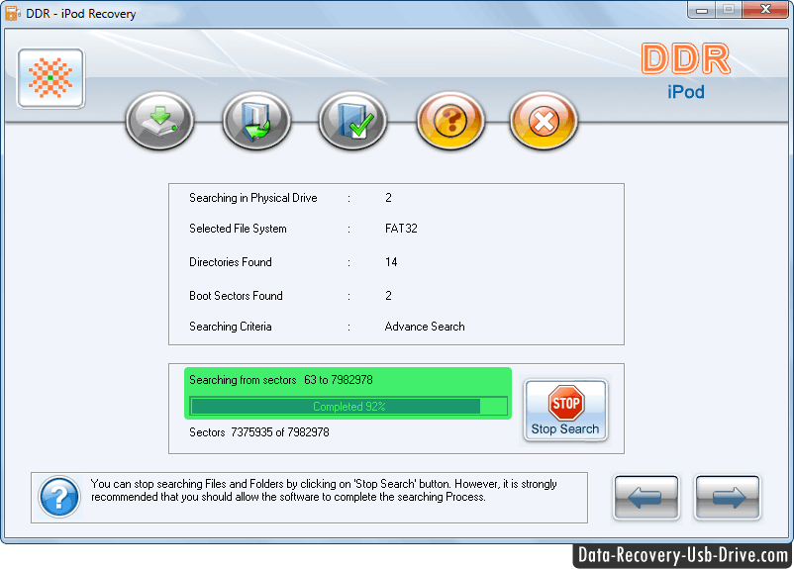Image resolution: width=794 pixels, height=569 pixels.
Task: Click the orange snowflake logo icon
Action: 50,78
